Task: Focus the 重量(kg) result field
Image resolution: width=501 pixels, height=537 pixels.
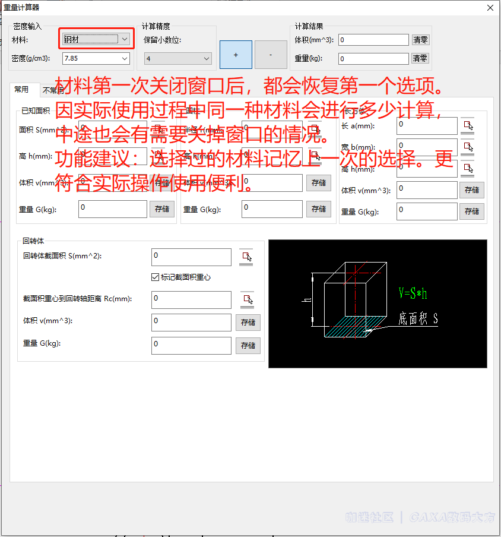Action: (x=373, y=59)
